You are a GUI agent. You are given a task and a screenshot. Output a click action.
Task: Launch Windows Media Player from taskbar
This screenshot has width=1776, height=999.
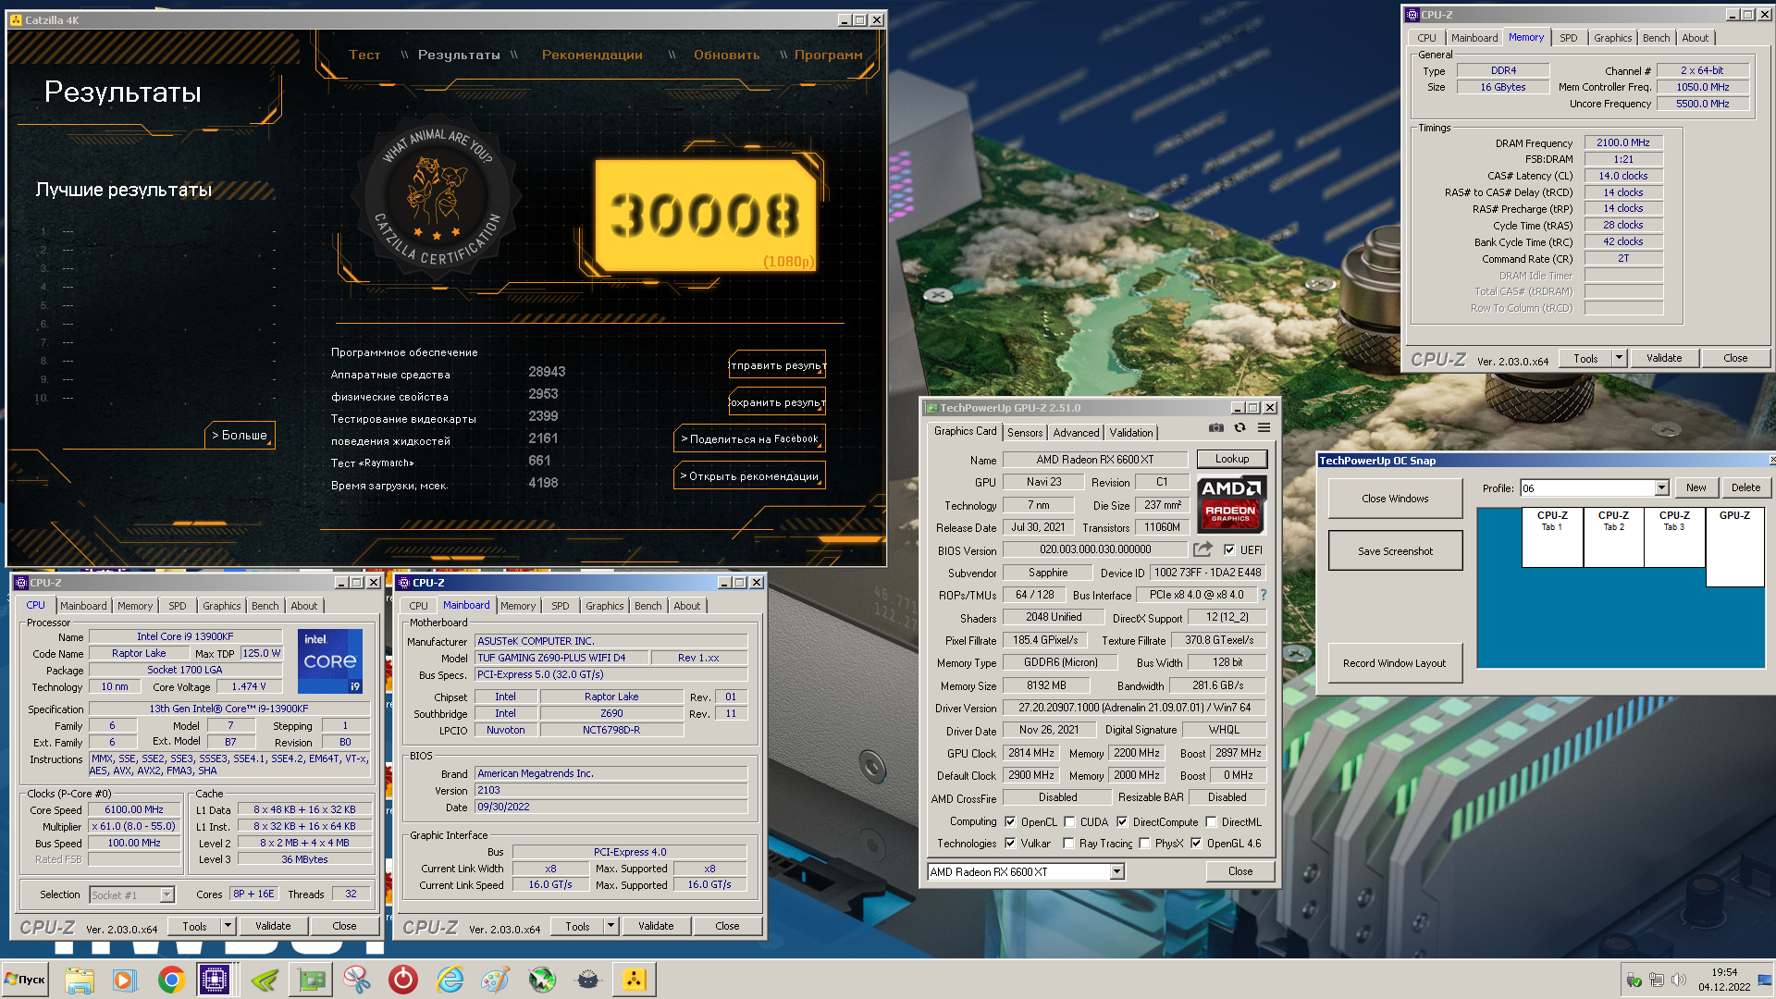[125, 980]
